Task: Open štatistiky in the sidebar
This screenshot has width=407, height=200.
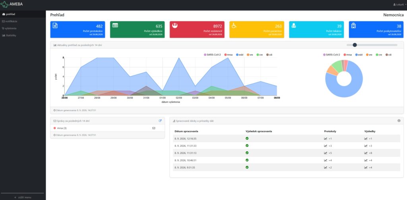Action: pos(9,35)
